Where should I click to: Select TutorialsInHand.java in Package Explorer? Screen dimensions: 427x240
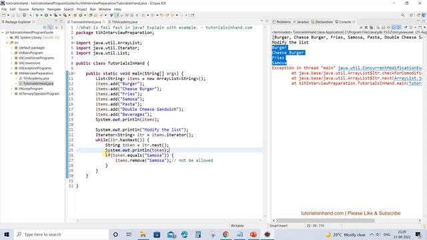(38, 83)
